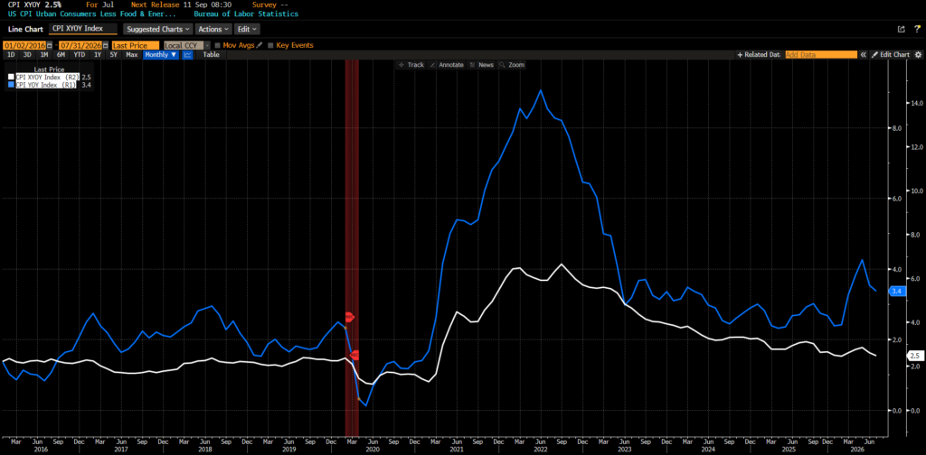Open calendar picker for start date 01/02/2016
The width and height of the screenshot is (926, 455).
click(49, 45)
